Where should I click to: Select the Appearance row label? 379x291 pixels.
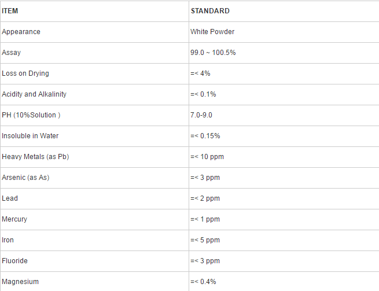(21, 32)
